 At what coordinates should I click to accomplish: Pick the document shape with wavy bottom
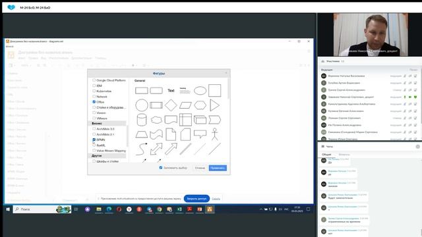[171, 120]
